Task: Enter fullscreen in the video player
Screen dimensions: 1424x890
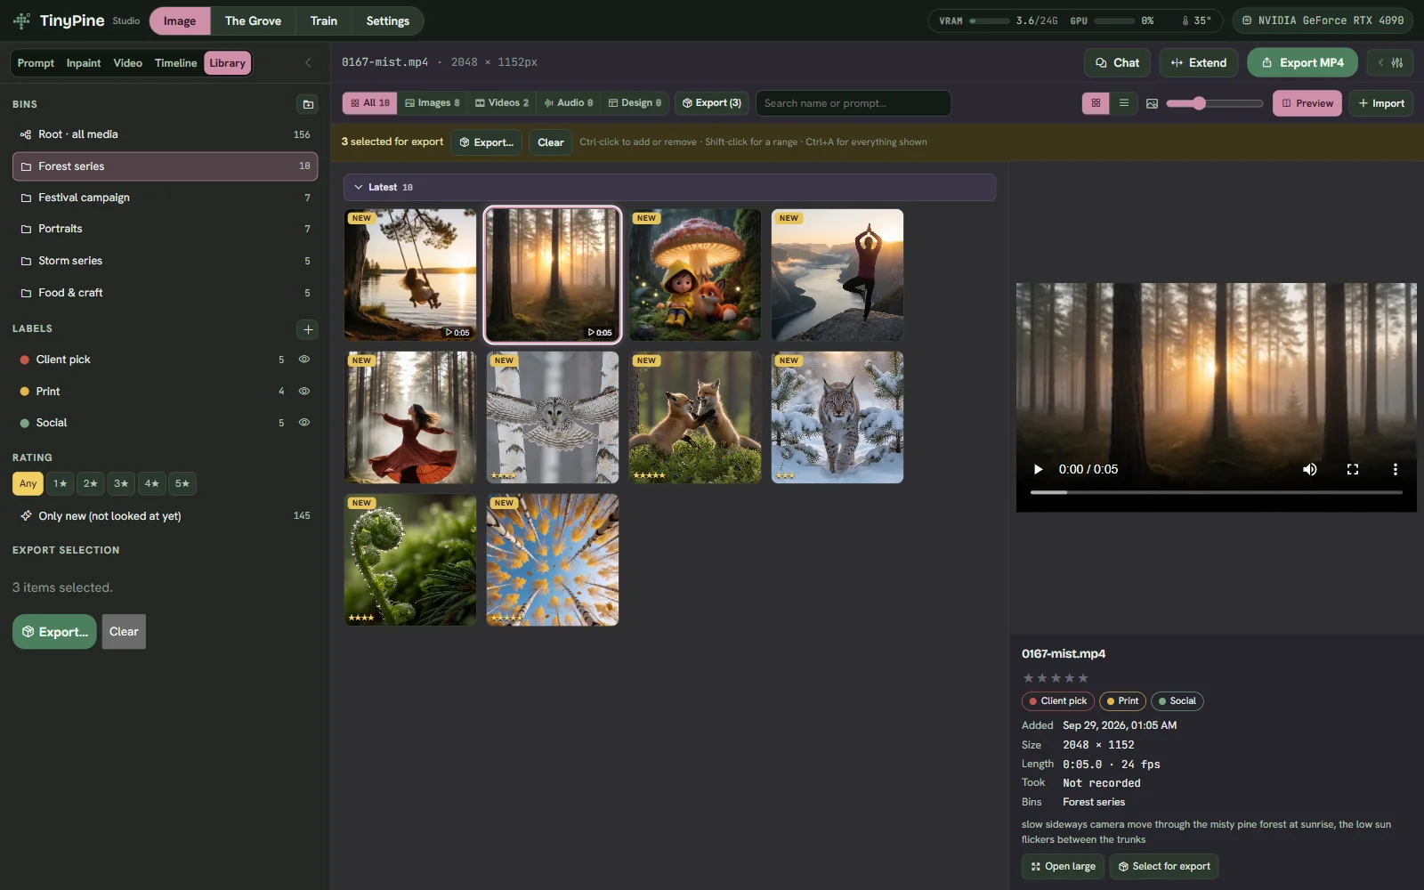Action: coord(1353,469)
